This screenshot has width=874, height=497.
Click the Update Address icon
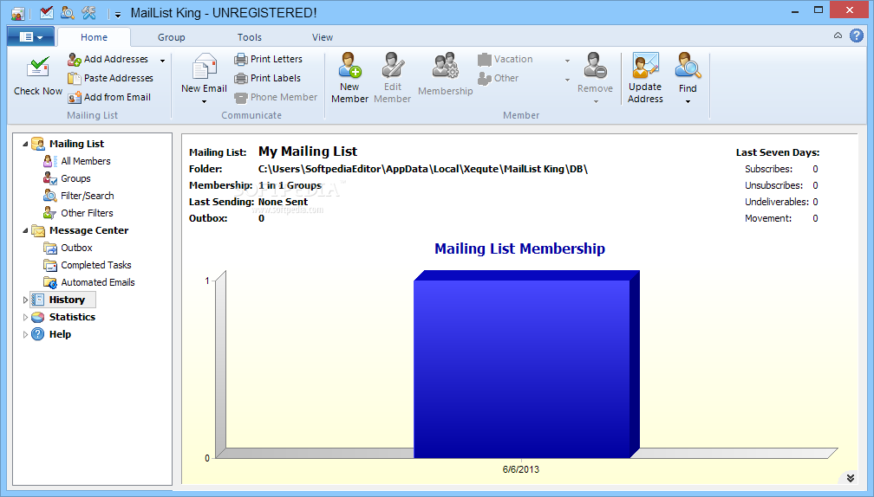645,65
